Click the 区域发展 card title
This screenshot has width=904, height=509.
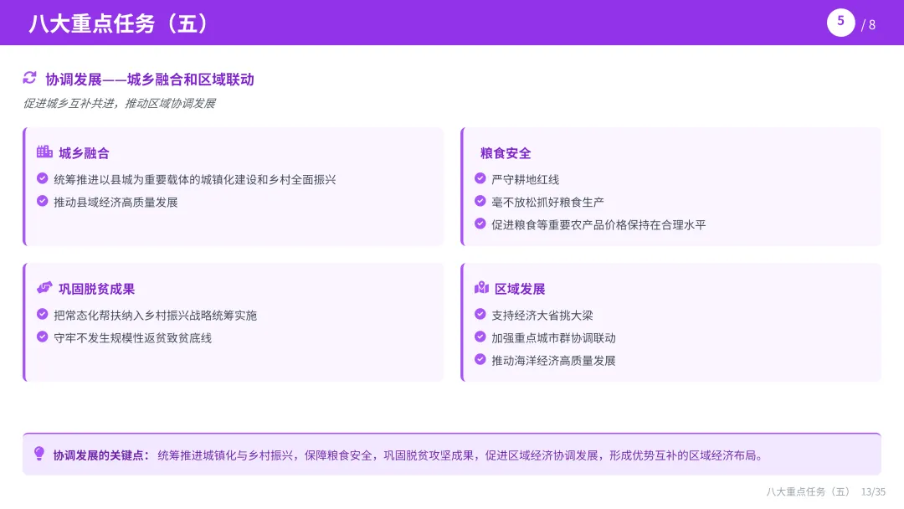(x=520, y=289)
